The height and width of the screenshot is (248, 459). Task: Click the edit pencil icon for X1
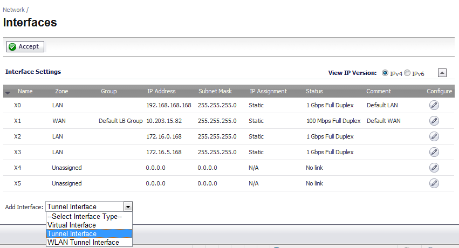coord(434,120)
